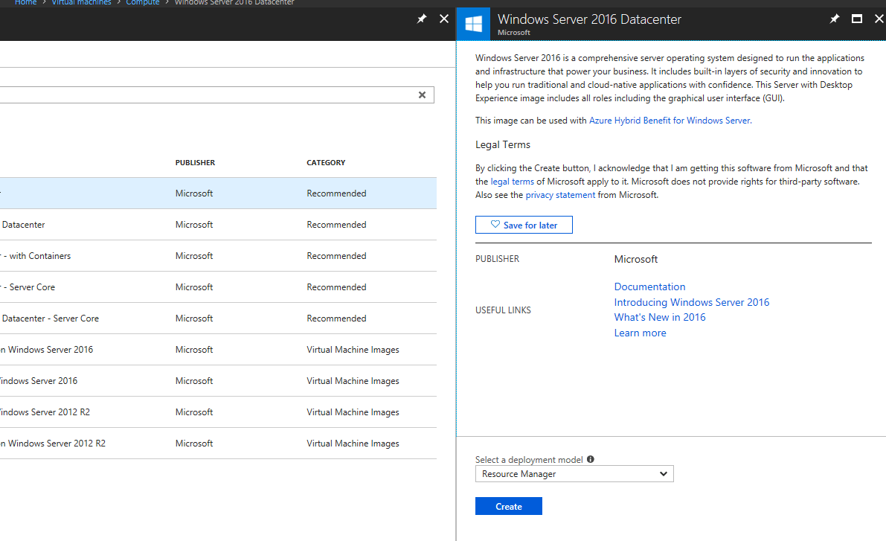Select the highlighted first Recommended row
The height and width of the screenshot is (541, 886).
click(x=218, y=193)
